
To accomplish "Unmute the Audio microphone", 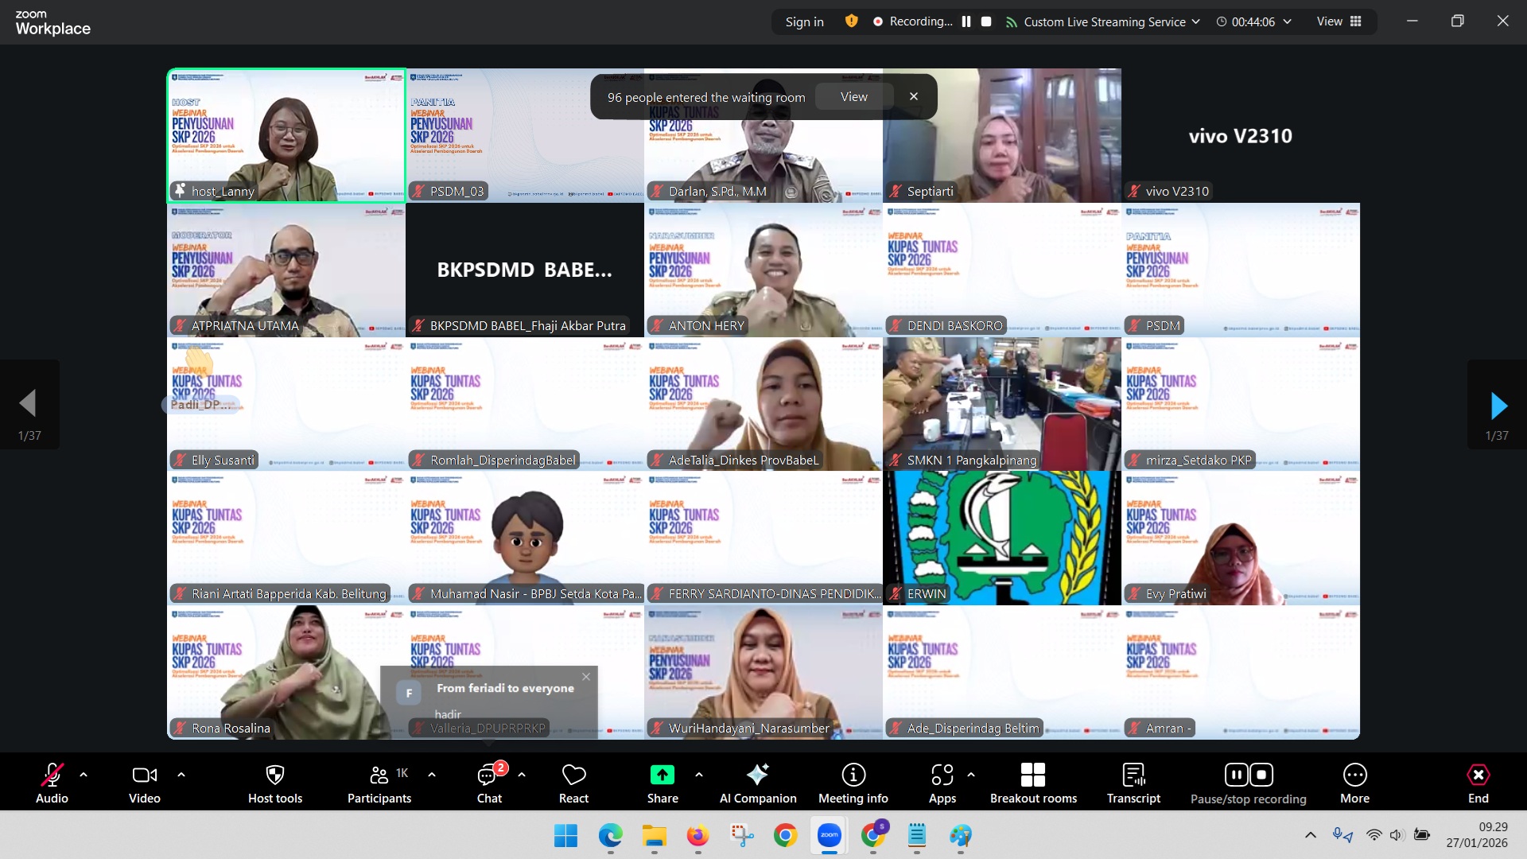I will (52, 775).
